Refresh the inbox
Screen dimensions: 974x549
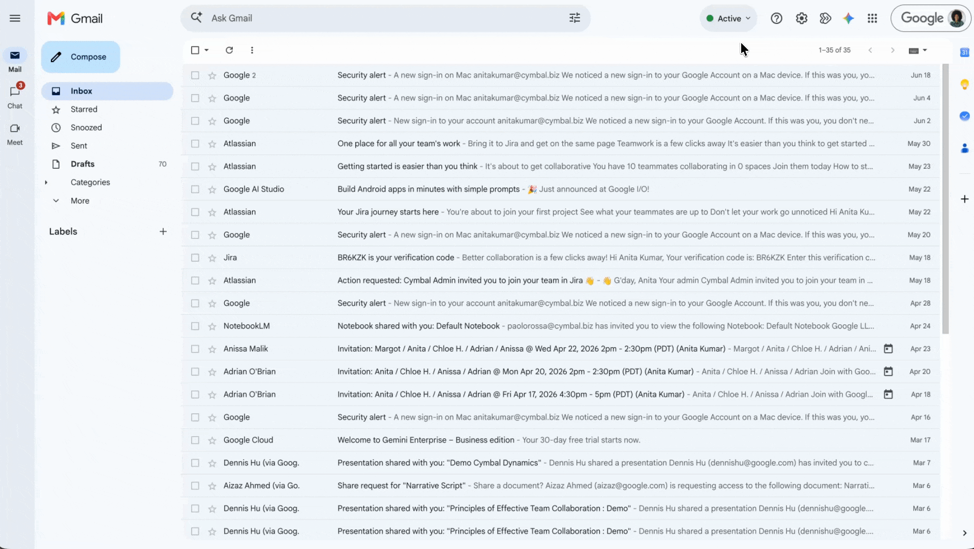[x=229, y=50]
